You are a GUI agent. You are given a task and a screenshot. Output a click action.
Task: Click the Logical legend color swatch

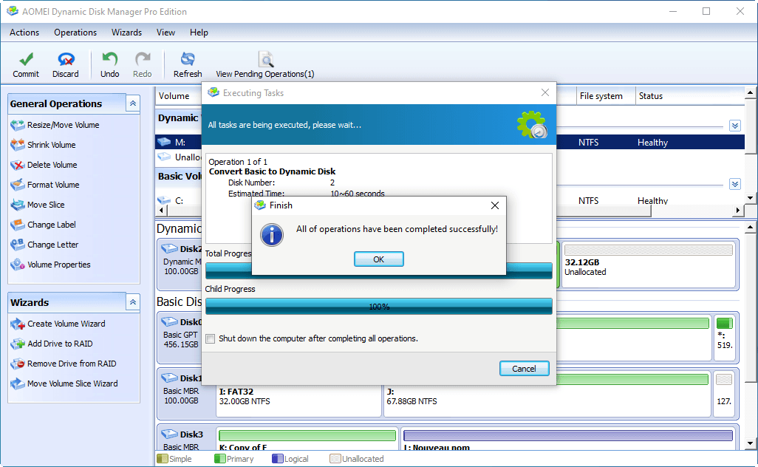(x=278, y=458)
